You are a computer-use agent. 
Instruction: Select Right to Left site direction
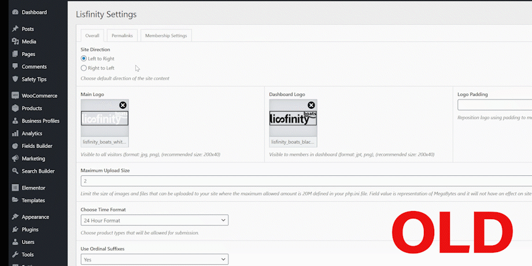(84, 68)
